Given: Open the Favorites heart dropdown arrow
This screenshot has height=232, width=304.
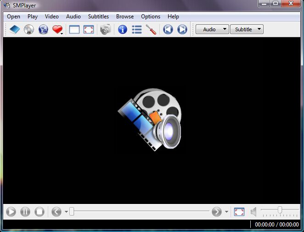Looking at the screenshot, I should (62, 33).
